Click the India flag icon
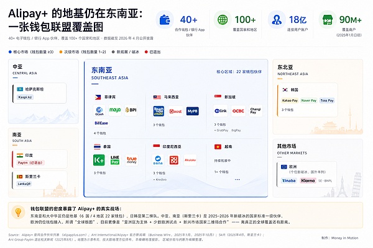 coord(20,156)
